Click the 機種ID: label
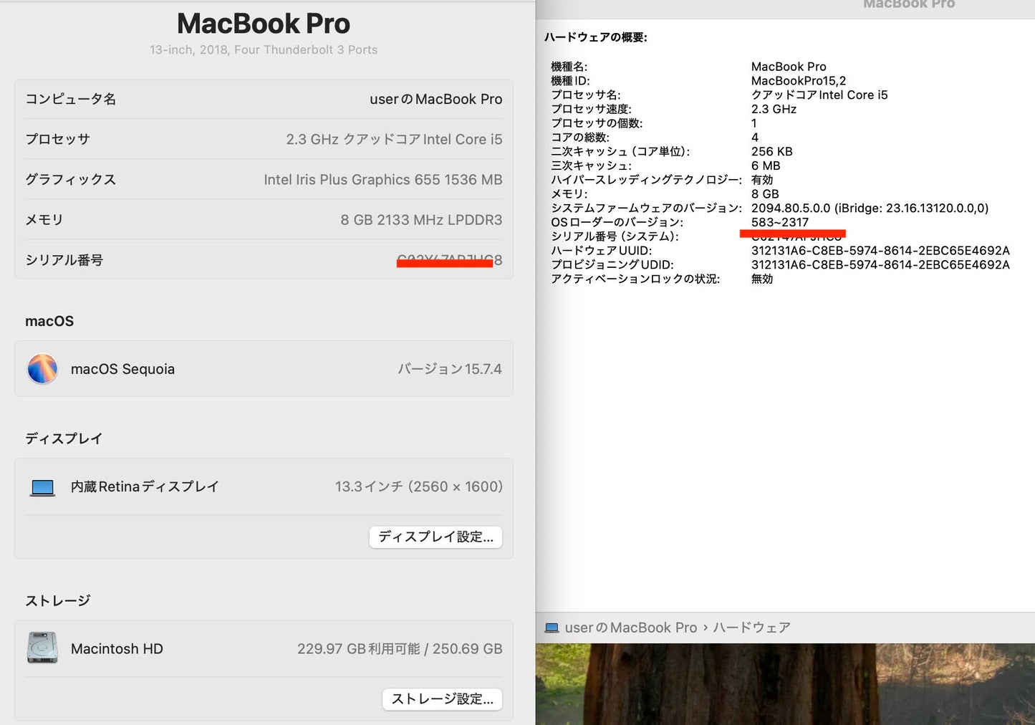 click(570, 81)
